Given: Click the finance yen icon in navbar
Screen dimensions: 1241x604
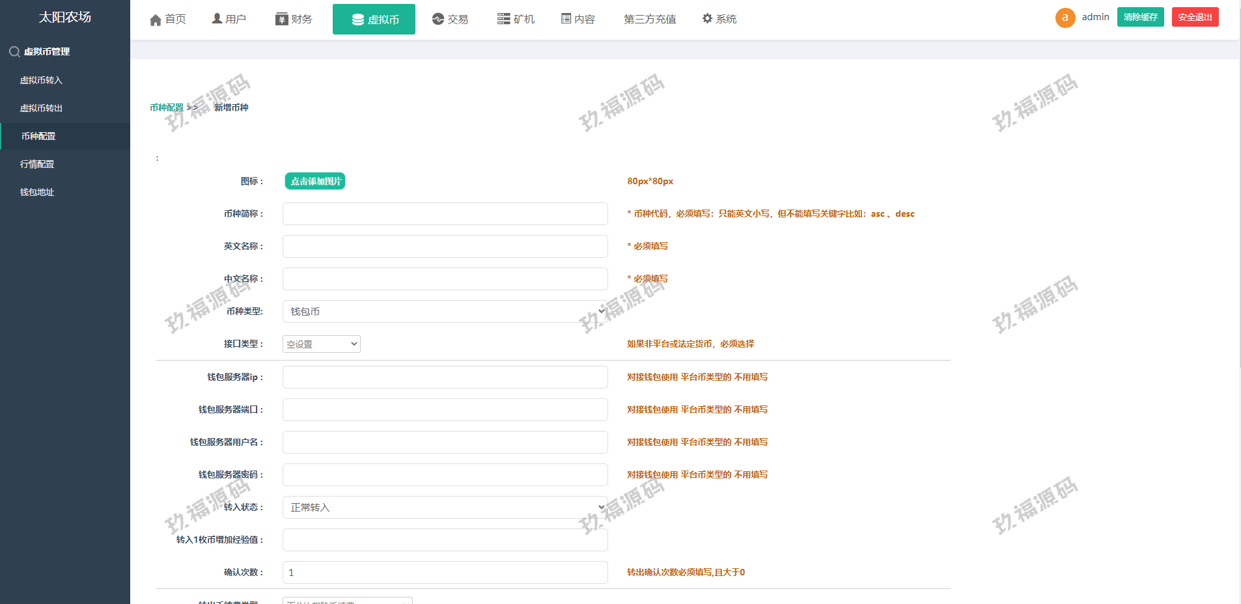Looking at the screenshot, I should [281, 19].
